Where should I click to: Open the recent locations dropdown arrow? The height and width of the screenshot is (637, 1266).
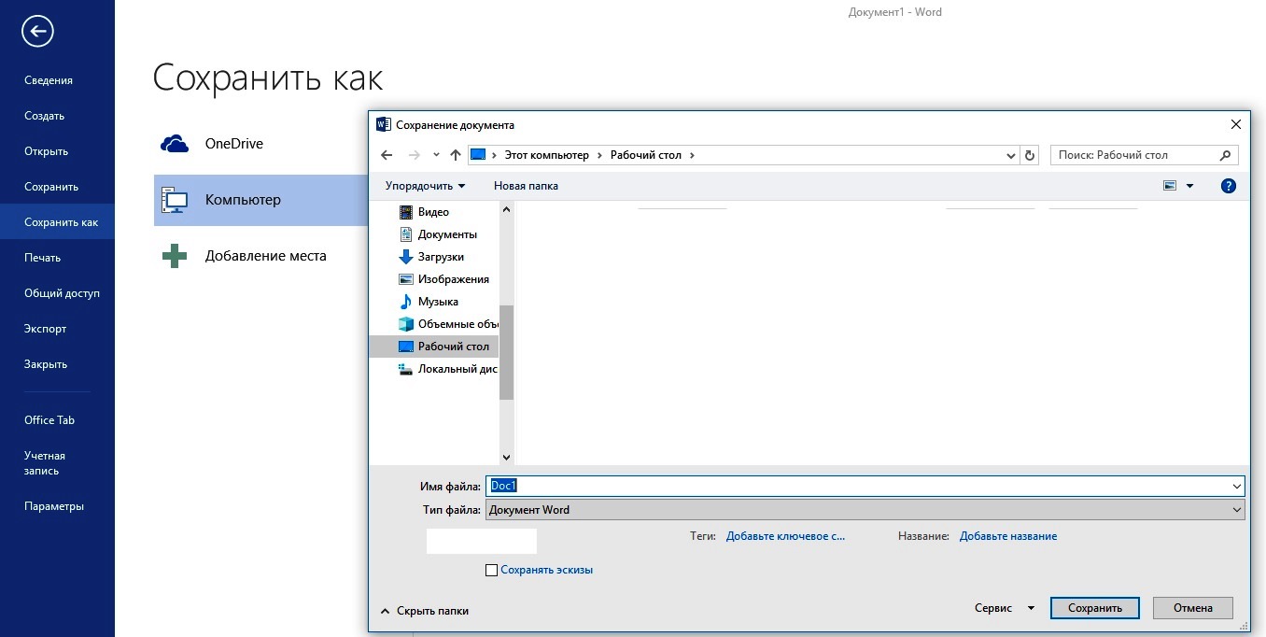436,155
